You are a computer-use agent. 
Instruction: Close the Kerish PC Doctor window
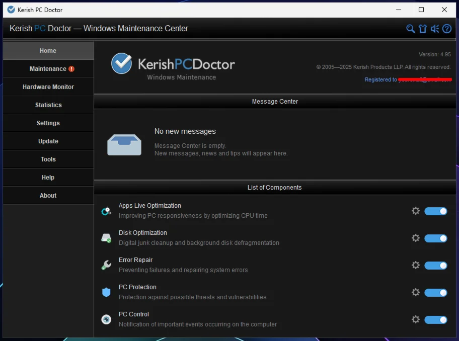tap(444, 10)
